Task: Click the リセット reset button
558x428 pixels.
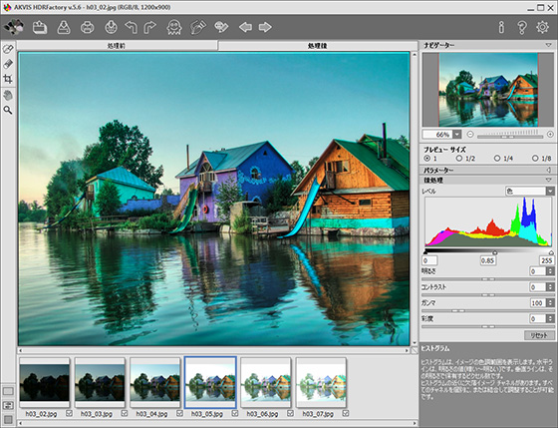Action: pyautogui.click(x=539, y=335)
